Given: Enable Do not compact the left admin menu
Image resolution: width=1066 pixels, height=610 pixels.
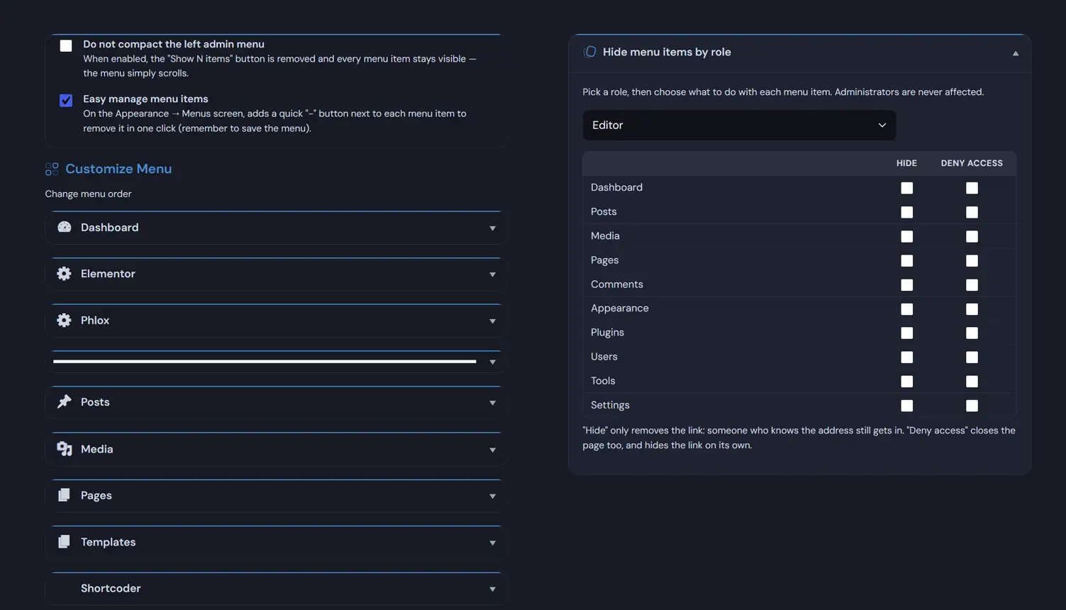Looking at the screenshot, I should point(66,45).
